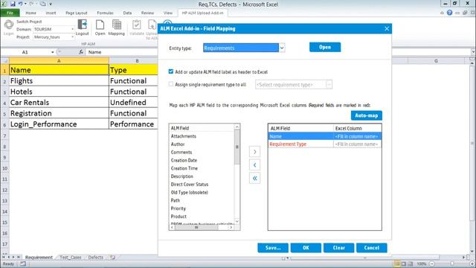Open the Entity type dropdown

[x=282, y=48]
